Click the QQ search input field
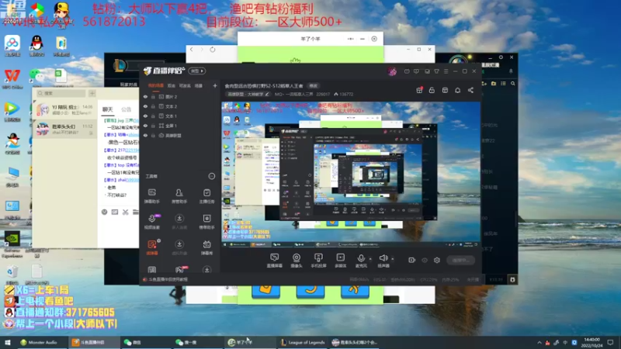This screenshot has height=349, width=621. coord(61,93)
